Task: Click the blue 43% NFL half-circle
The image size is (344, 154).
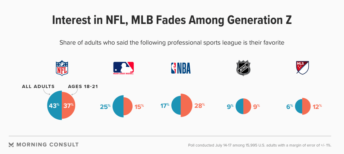Action: 54,105
